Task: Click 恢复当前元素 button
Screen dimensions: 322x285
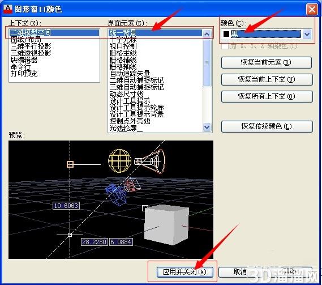Action: coord(267,62)
